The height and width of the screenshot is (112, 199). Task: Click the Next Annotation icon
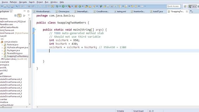120,6
